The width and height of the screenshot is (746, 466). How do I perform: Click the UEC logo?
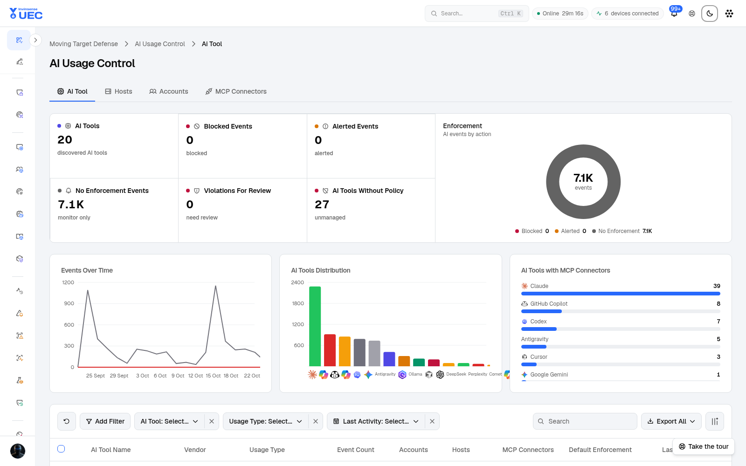[26, 14]
